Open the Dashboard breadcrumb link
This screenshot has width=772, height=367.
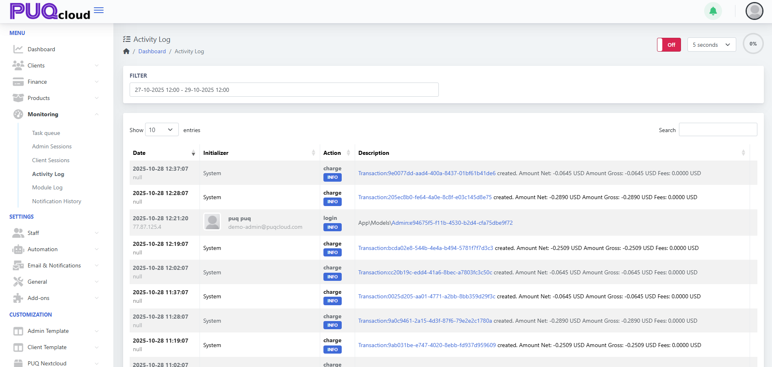pos(152,51)
